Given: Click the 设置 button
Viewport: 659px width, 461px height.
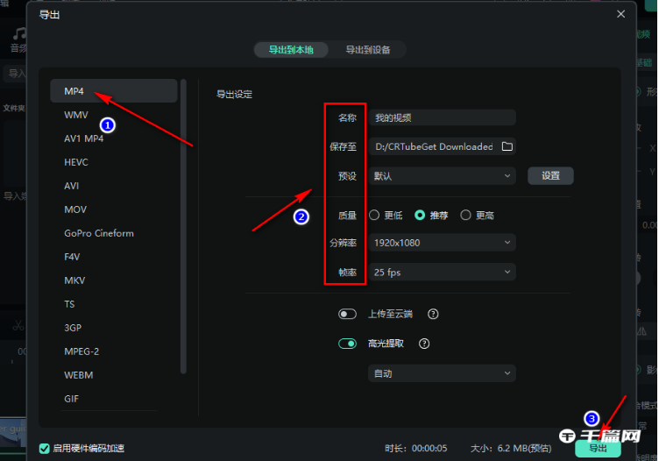Looking at the screenshot, I should (550, 176).
